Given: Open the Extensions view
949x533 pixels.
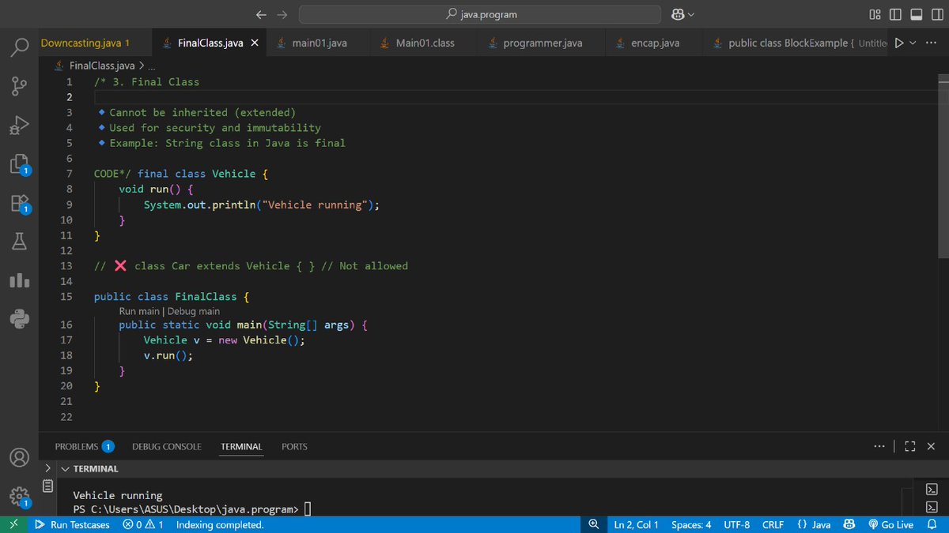Looking at the screenshot, I should pyautogui.click(x=20, y=203).
